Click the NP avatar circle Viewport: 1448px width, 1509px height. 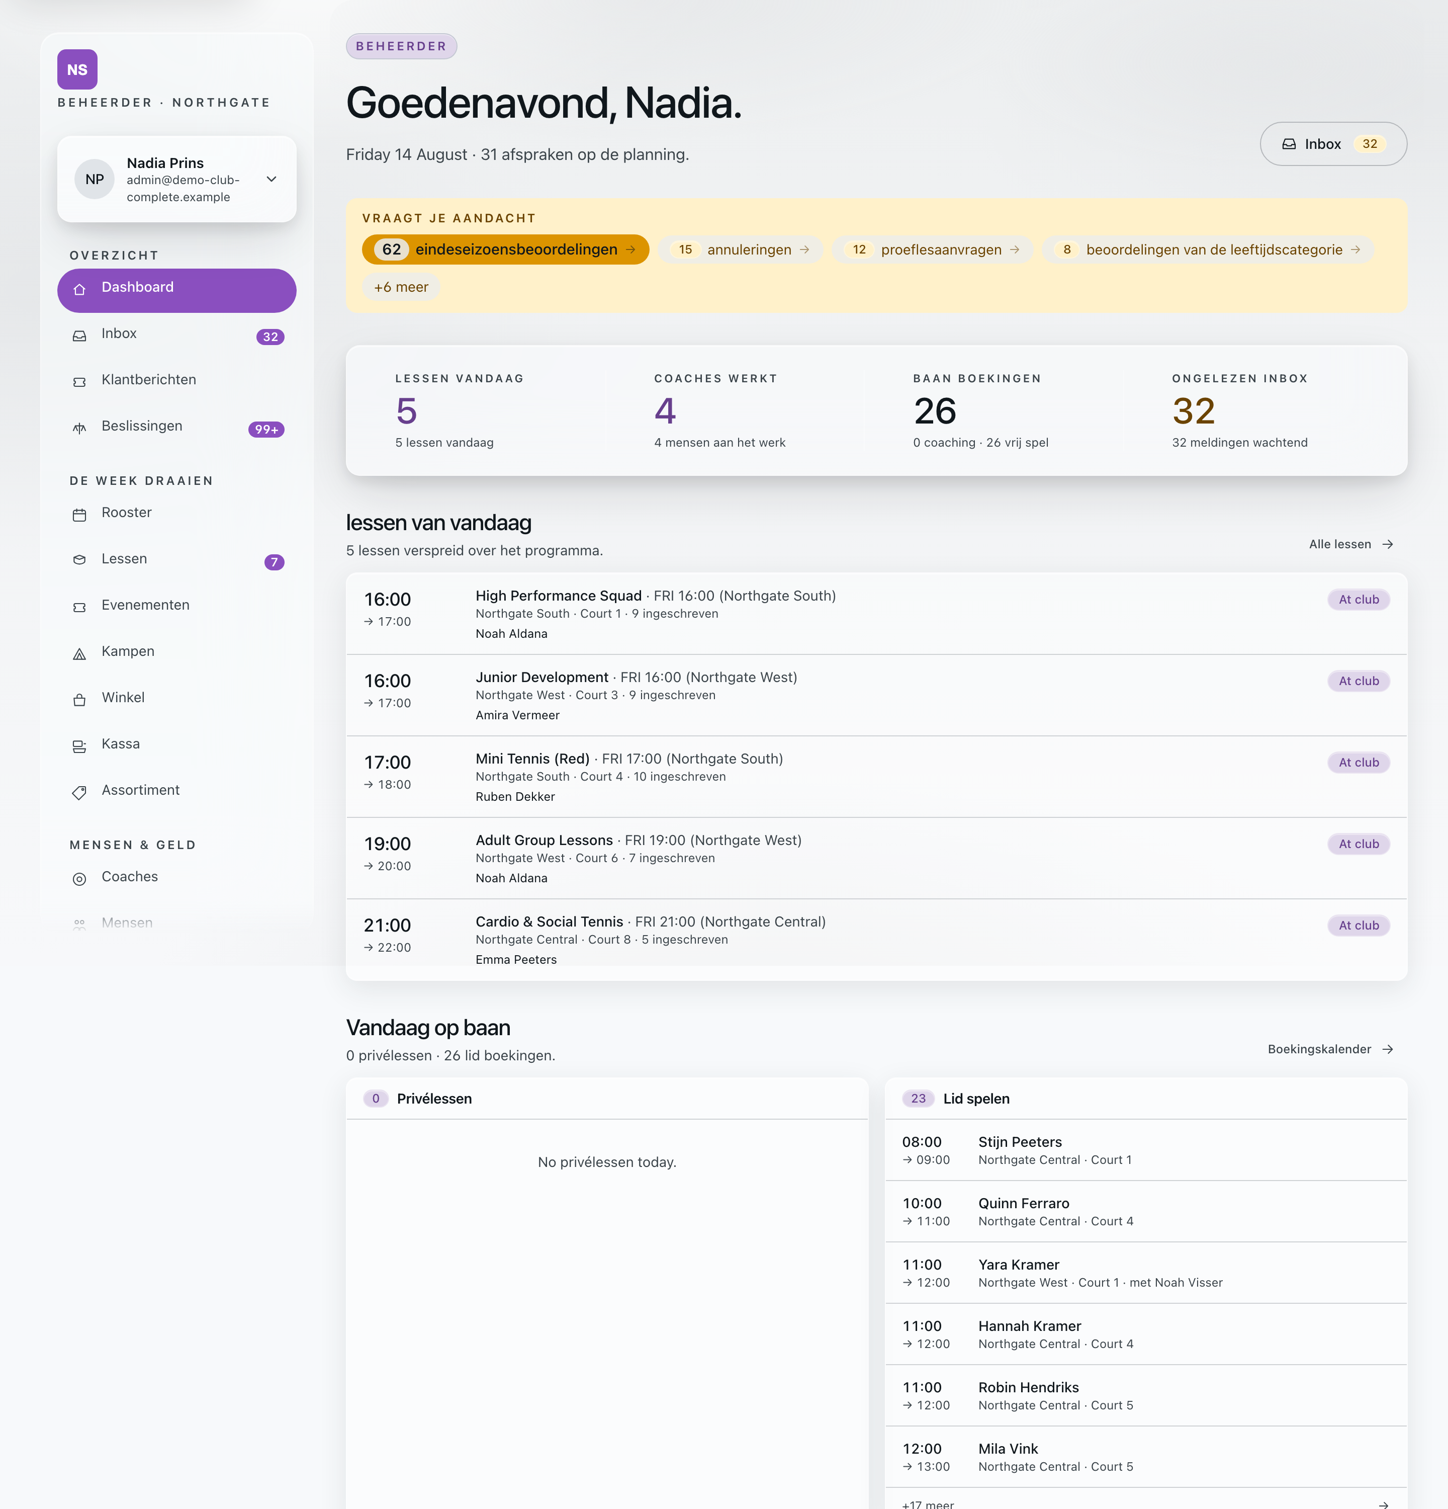coord(95,180)
